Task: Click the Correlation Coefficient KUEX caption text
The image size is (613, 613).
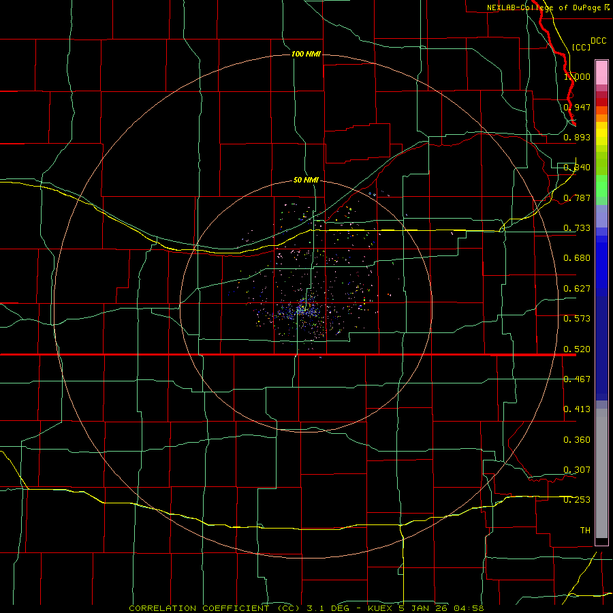Action: click(x=306, y=608)
